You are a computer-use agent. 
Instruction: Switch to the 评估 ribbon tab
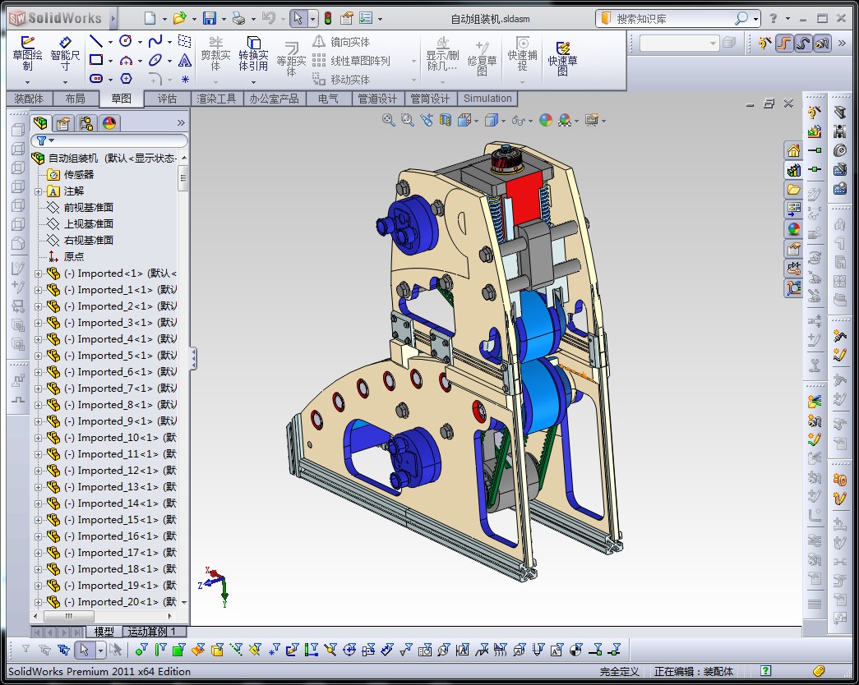tap(167, 99)
